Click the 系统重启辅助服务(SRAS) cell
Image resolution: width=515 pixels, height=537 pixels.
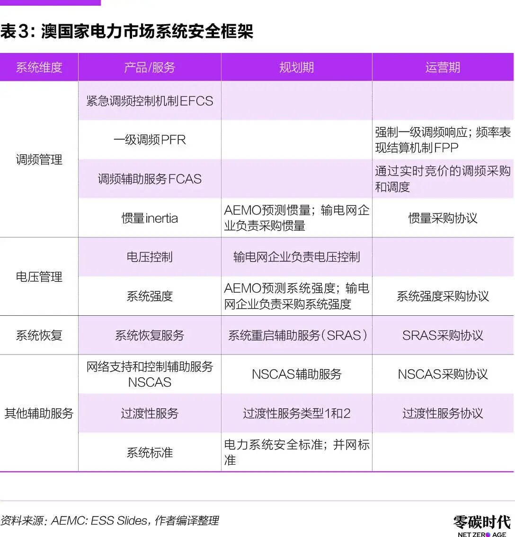296,336
